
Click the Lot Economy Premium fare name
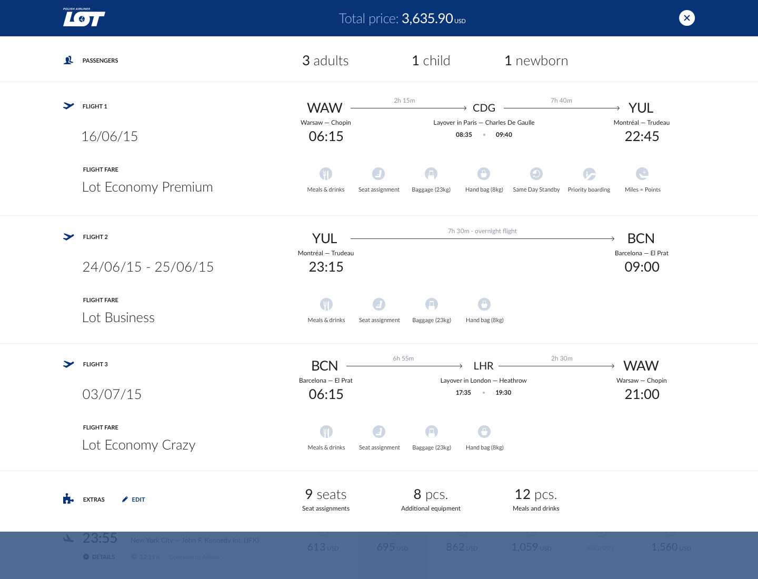(x=147, y=187)
